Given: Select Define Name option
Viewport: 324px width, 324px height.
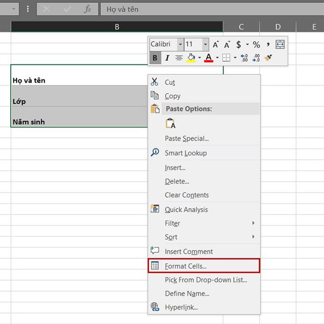Looking at the screenshot, I should point(204,293).
